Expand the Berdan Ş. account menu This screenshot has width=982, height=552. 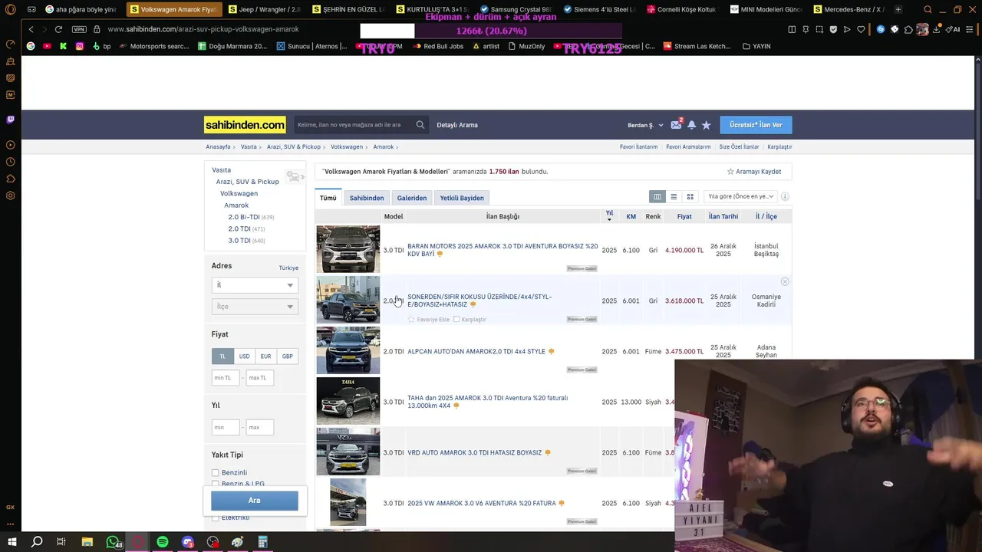645,125
